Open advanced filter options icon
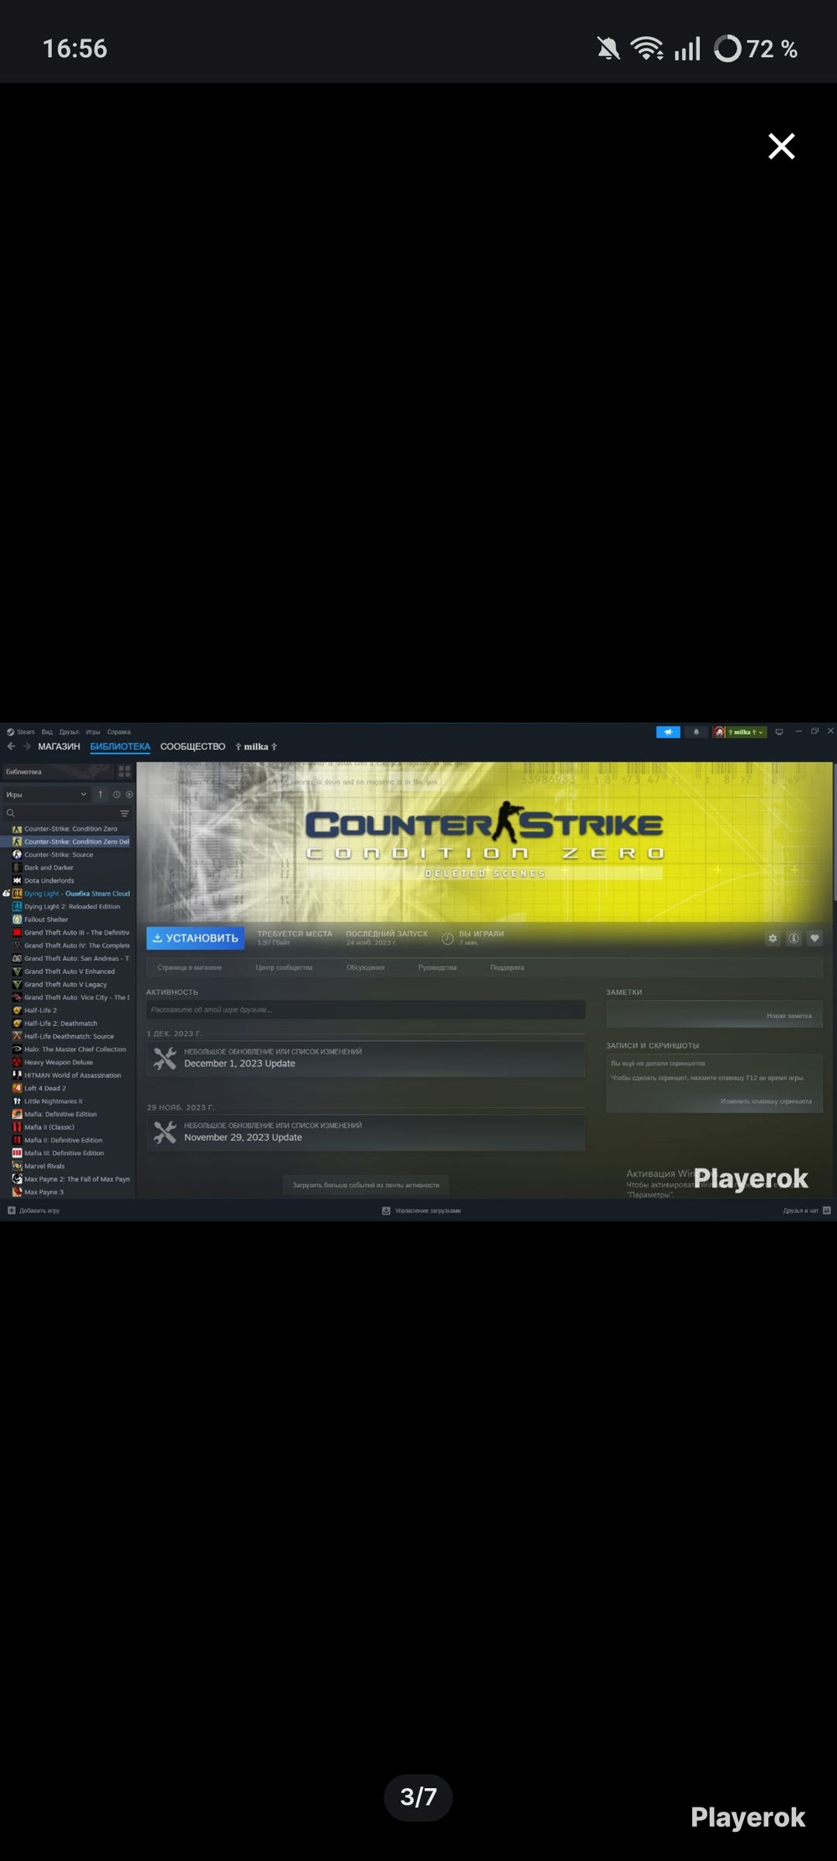Image resolution: width=837 pixels, height=1861 pixels. coord(125,813)
